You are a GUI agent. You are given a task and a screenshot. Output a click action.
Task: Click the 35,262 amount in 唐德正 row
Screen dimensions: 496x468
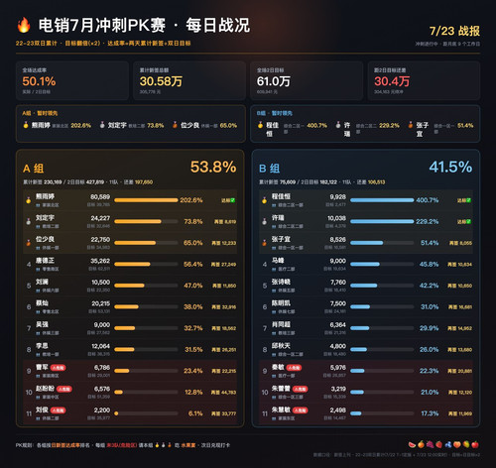tap(100, 261)
